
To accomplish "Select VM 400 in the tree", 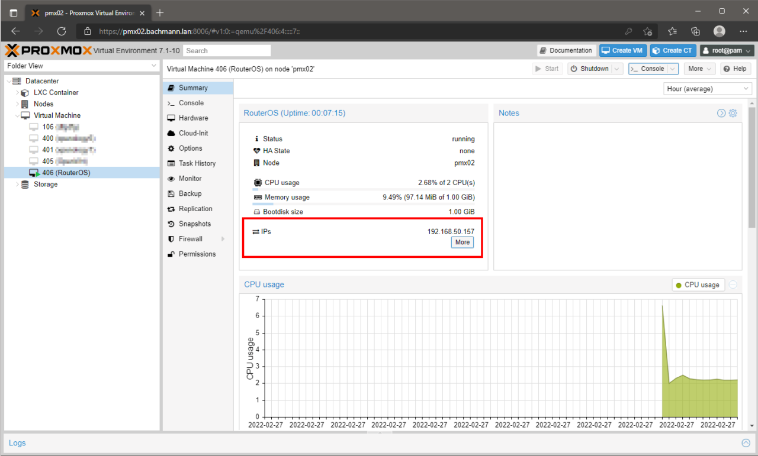I will coord(82,138).
